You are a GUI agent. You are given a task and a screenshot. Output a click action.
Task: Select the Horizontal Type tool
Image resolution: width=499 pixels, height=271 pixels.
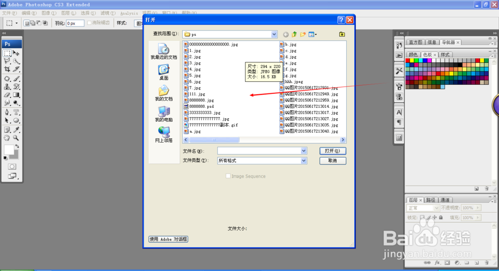point(16,112)
